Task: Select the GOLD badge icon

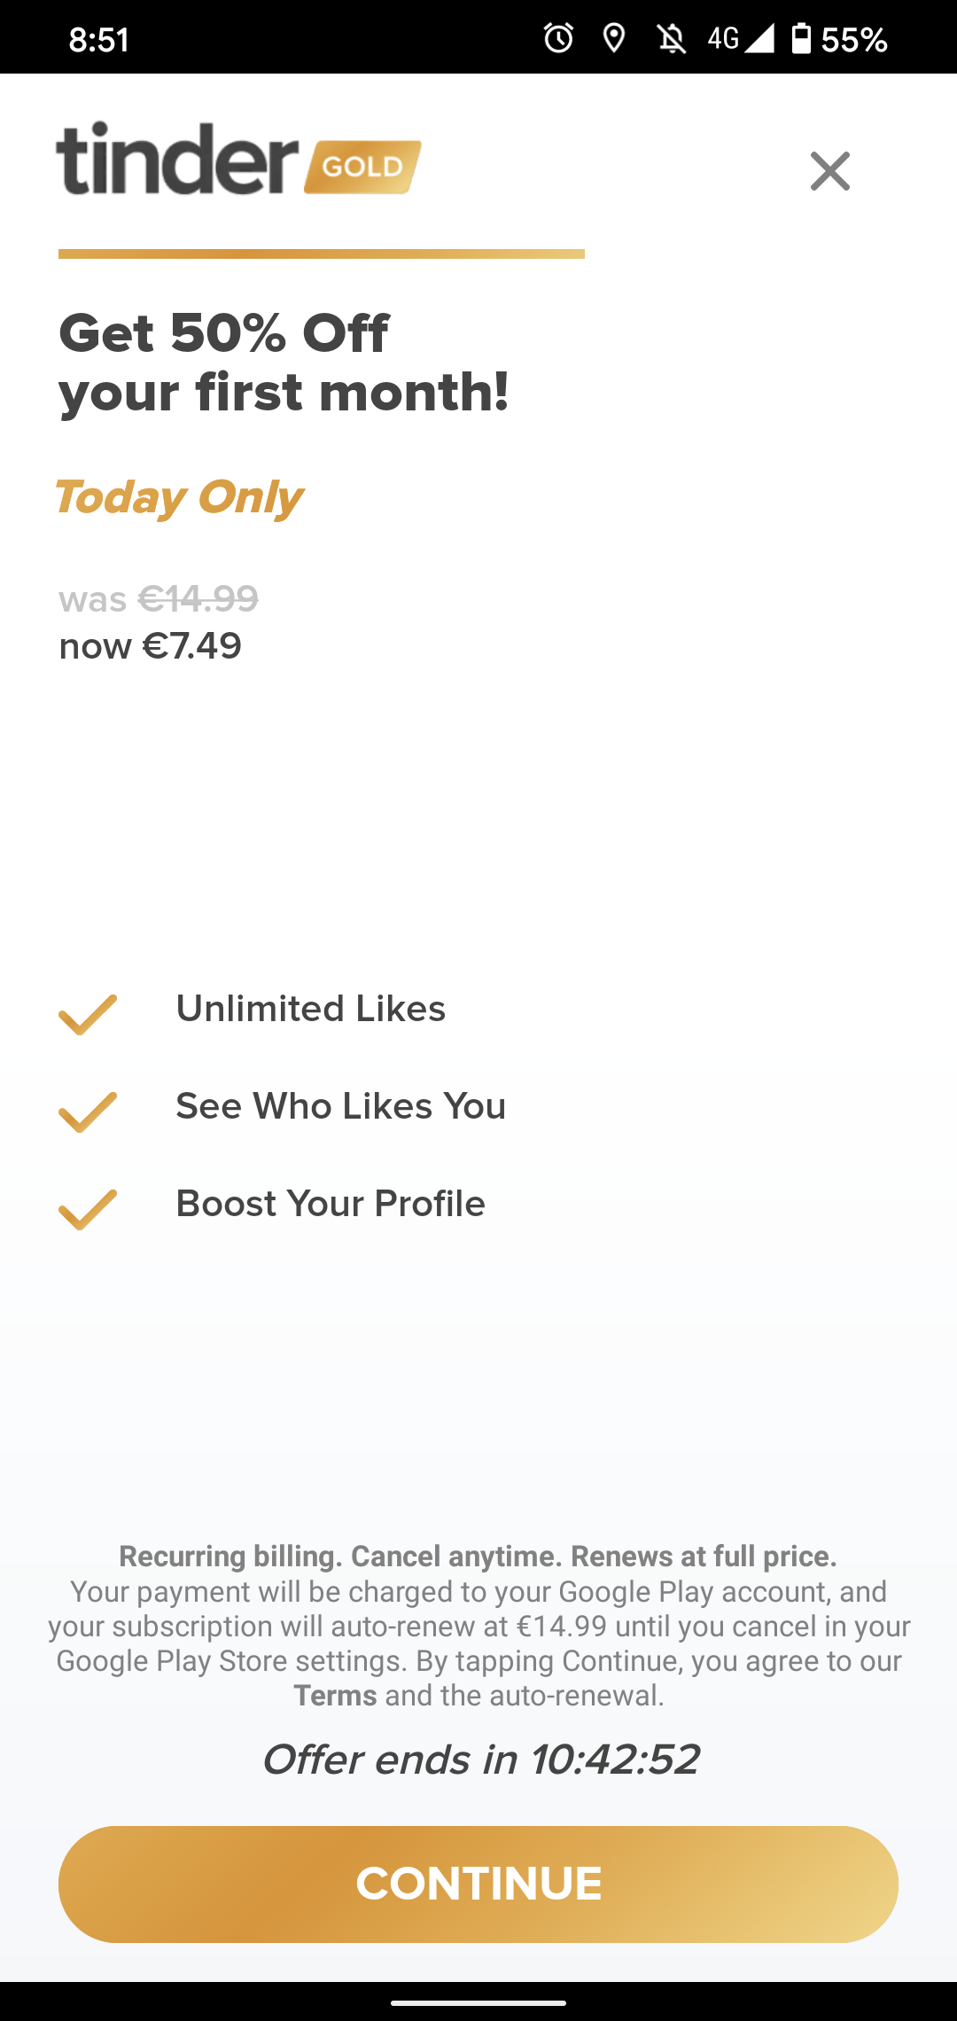Action: click(x=362, y=167)
